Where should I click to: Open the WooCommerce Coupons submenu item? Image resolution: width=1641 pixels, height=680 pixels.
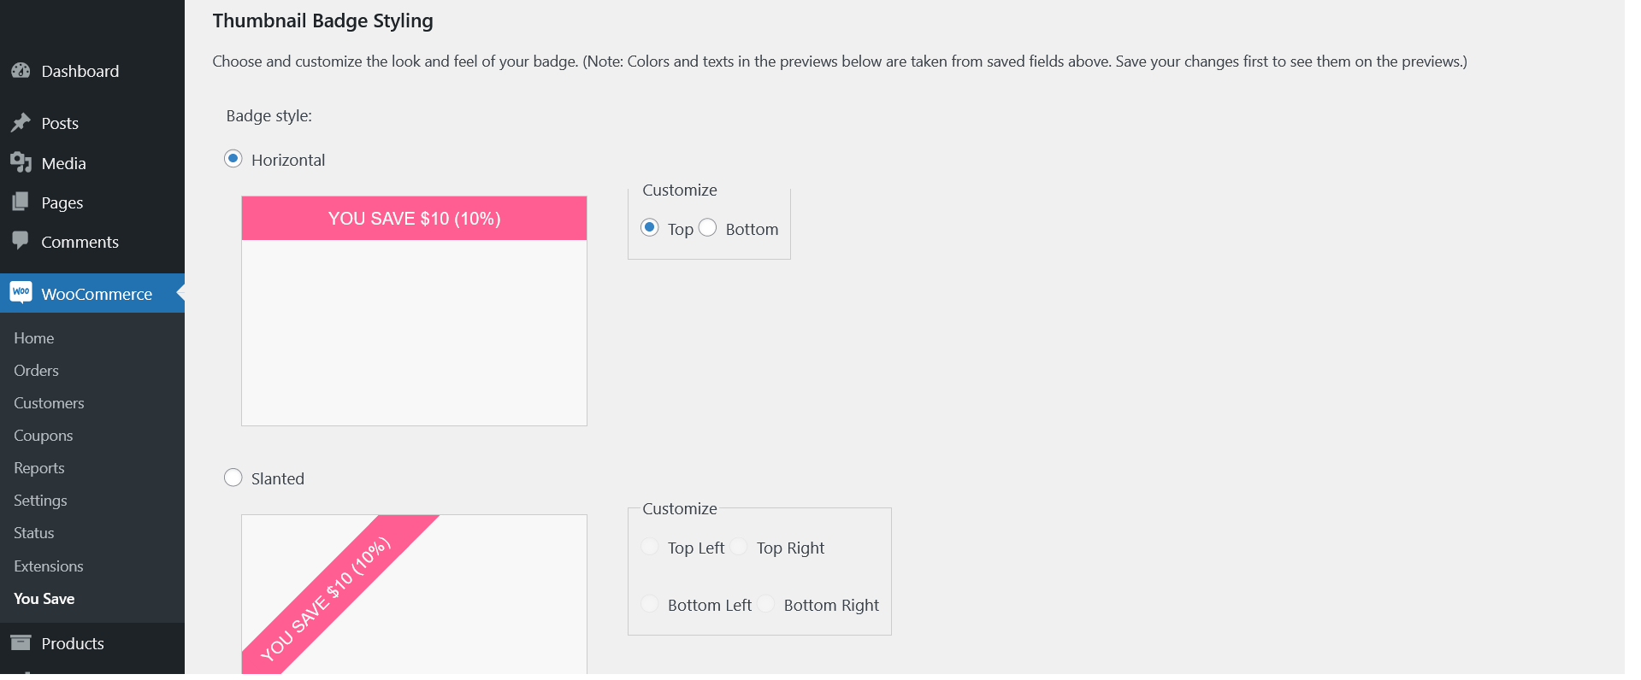tap(43, 436)
